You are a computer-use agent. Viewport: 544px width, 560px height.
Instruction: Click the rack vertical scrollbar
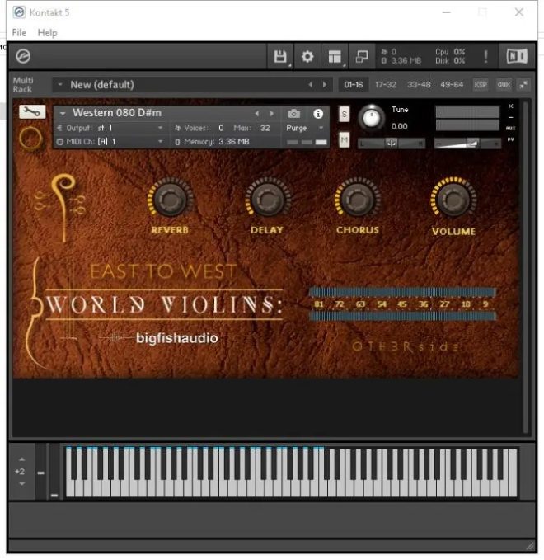[x=526, y=267]
